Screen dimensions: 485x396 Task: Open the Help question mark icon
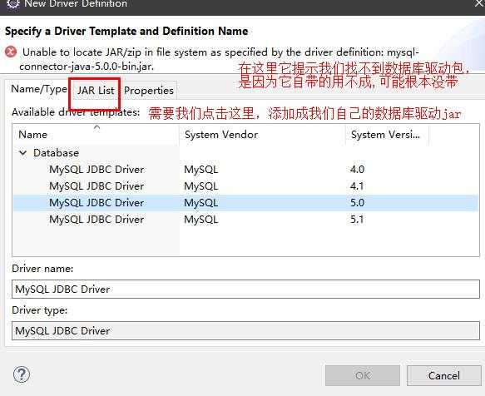(x=22, y=374)
